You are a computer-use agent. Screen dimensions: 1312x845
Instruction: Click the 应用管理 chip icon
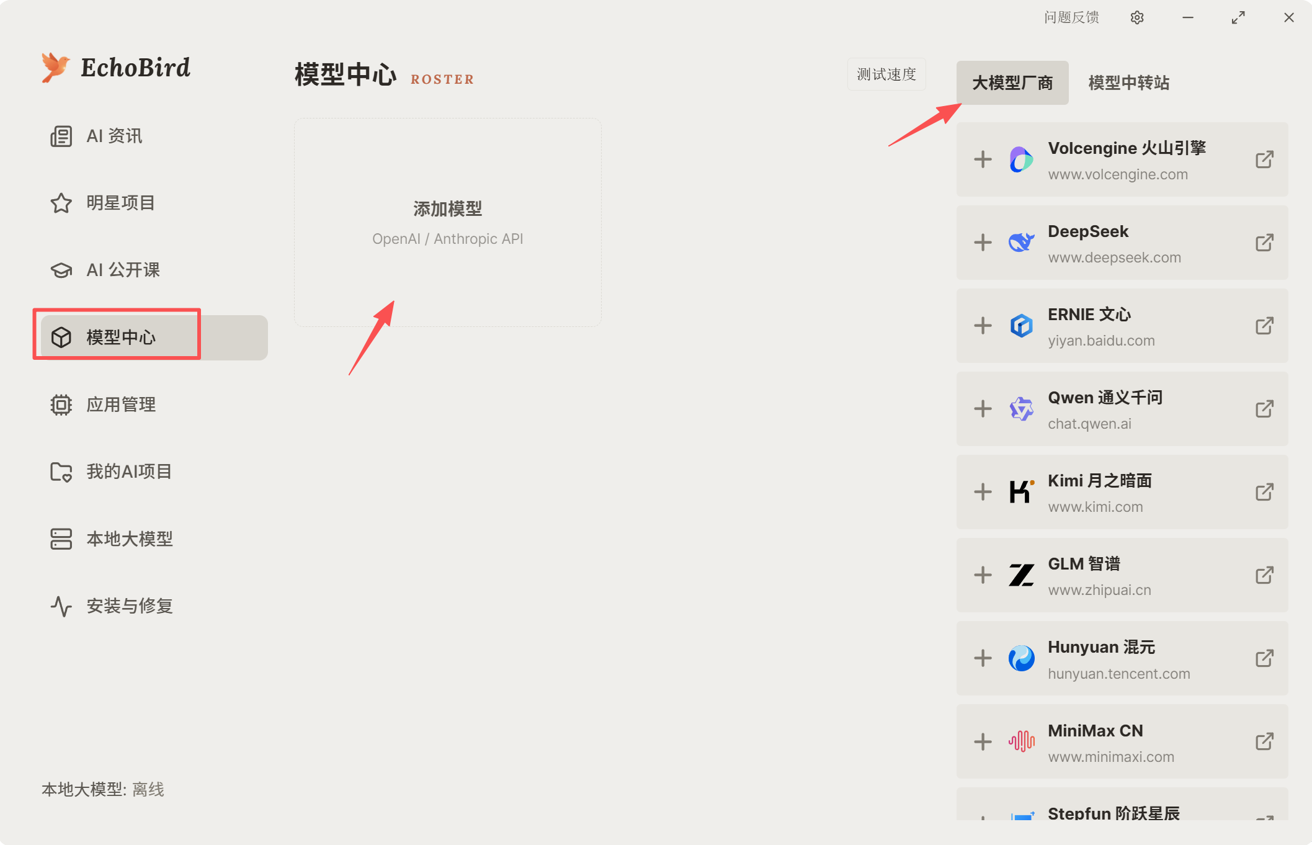[61, 405]
